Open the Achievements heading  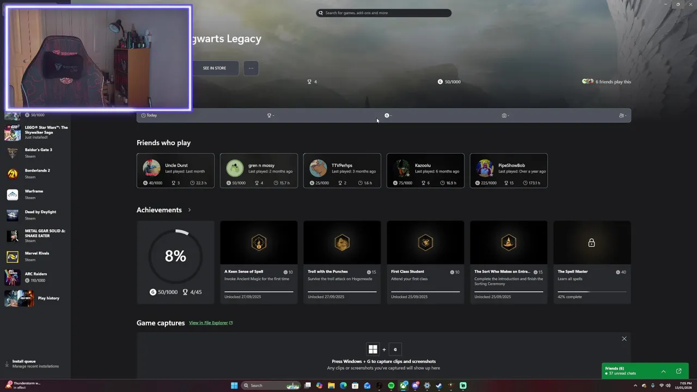pos(159,210)
